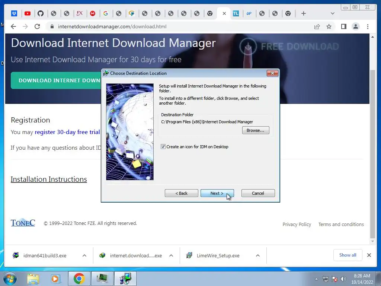
Task: Open Windows Explorer from the taskbar
Action: (x=33, y=279)
